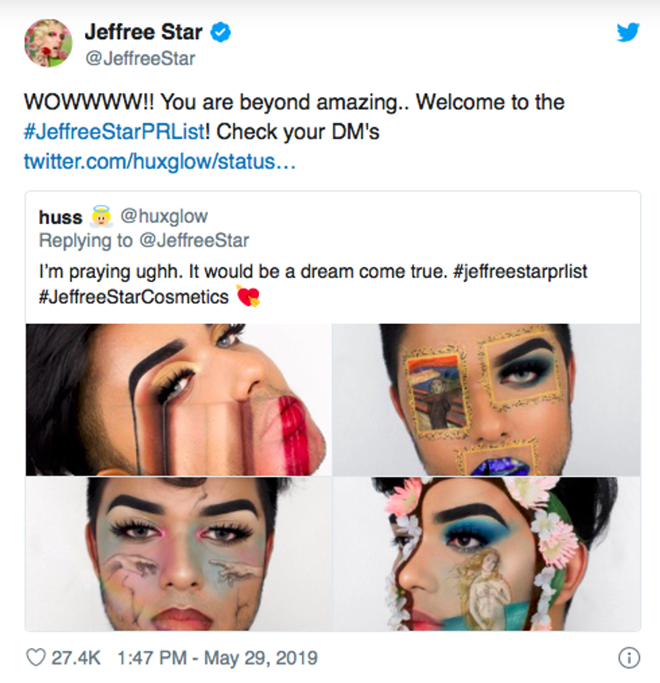The height and width of the screenshot is (683, 660).
Task: Click Jeffree Star's blue verified badge
Action: point(221,32)
